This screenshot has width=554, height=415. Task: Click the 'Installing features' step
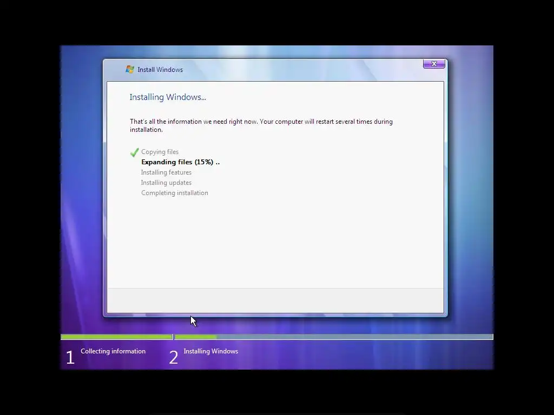point(166,172)
